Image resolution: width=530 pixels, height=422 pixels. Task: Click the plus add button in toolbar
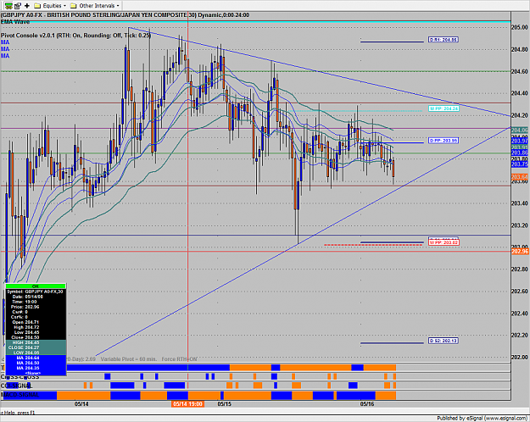(27, 5)
